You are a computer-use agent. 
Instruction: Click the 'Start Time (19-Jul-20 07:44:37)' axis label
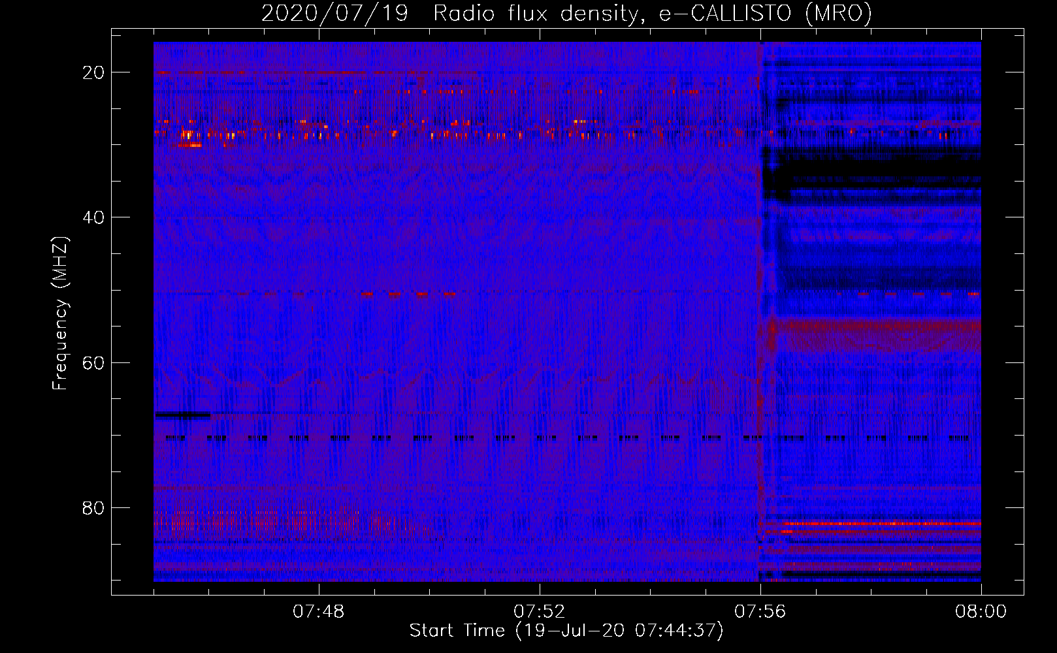click(x=566, y=631)
